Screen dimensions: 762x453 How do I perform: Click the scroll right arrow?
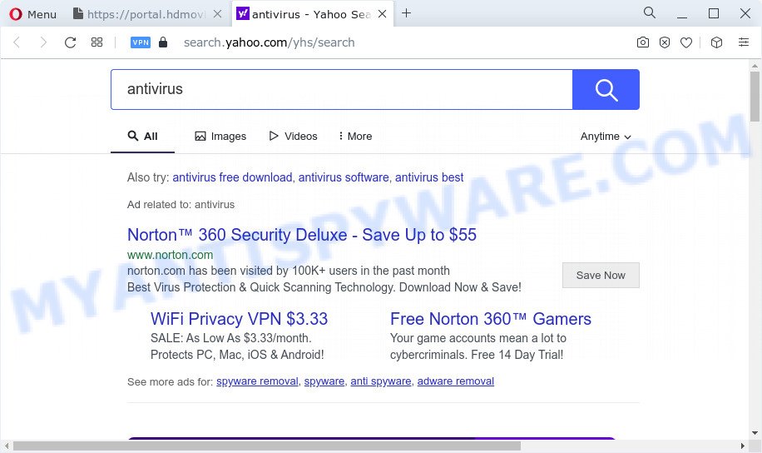(742, 446)
